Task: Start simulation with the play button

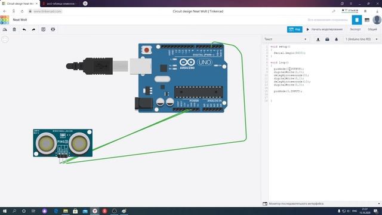Action: coord(325,29)
